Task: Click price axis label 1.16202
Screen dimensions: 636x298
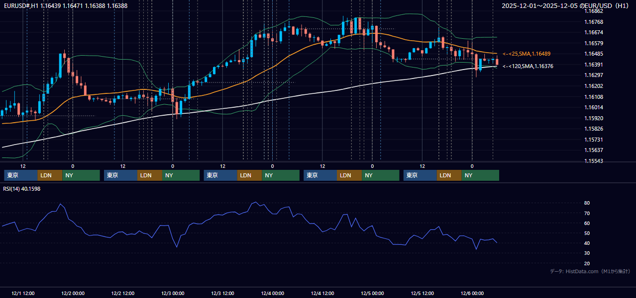Action: click(x=594, y=86)
